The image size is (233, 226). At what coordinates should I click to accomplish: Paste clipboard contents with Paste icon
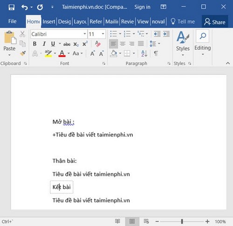point(10,38)
